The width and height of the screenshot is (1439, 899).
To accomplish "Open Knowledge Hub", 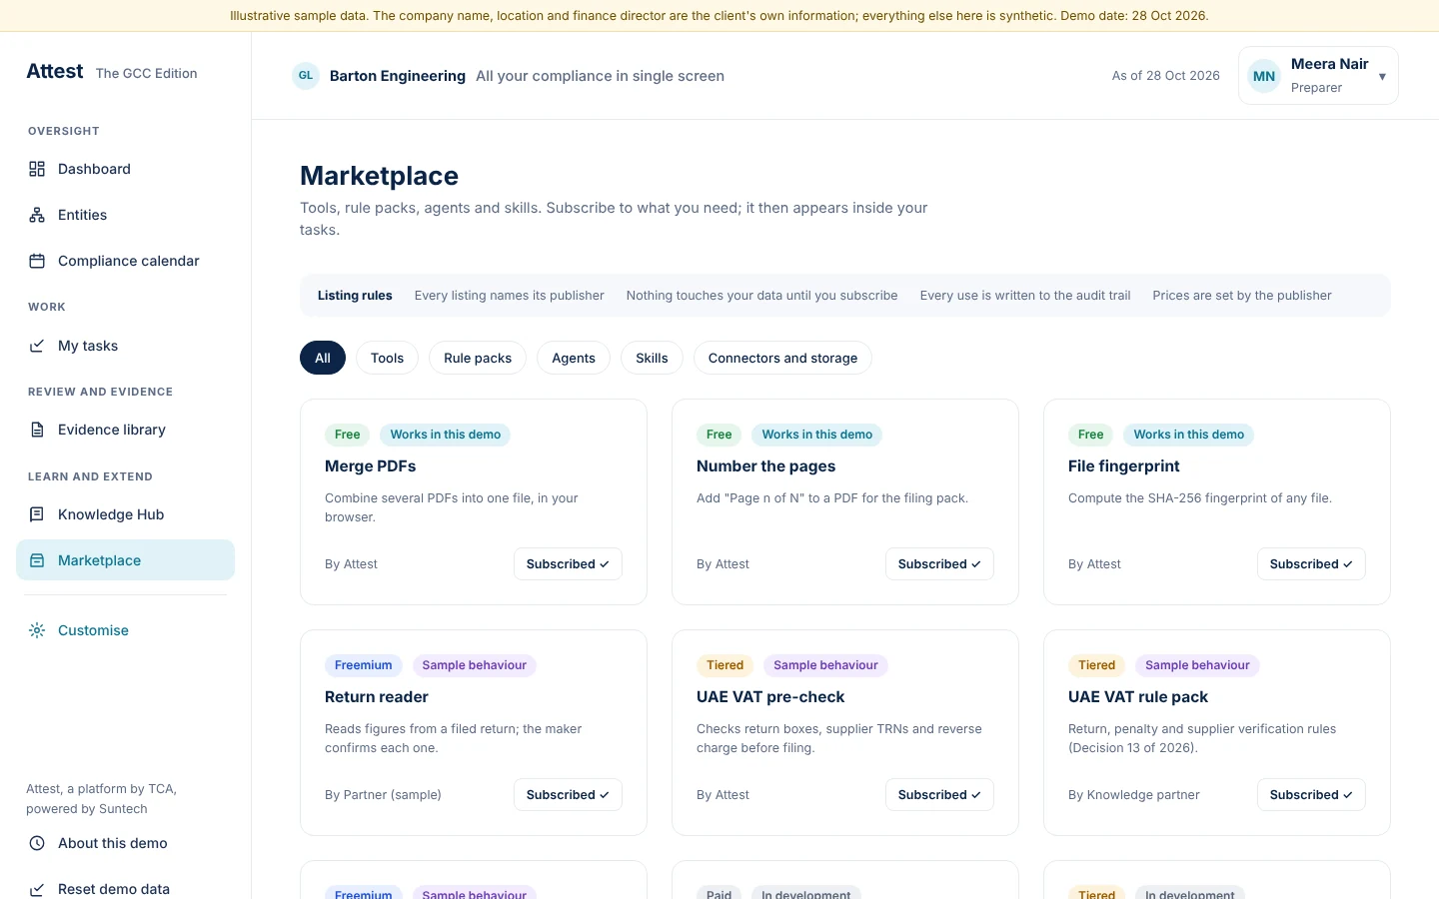I will click(126, 514).
